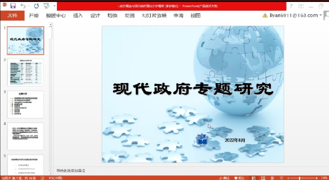Click the zoom slider handle in status bar
The height and width of the screenshot is (180, 329).
click(x=300, y=178)
